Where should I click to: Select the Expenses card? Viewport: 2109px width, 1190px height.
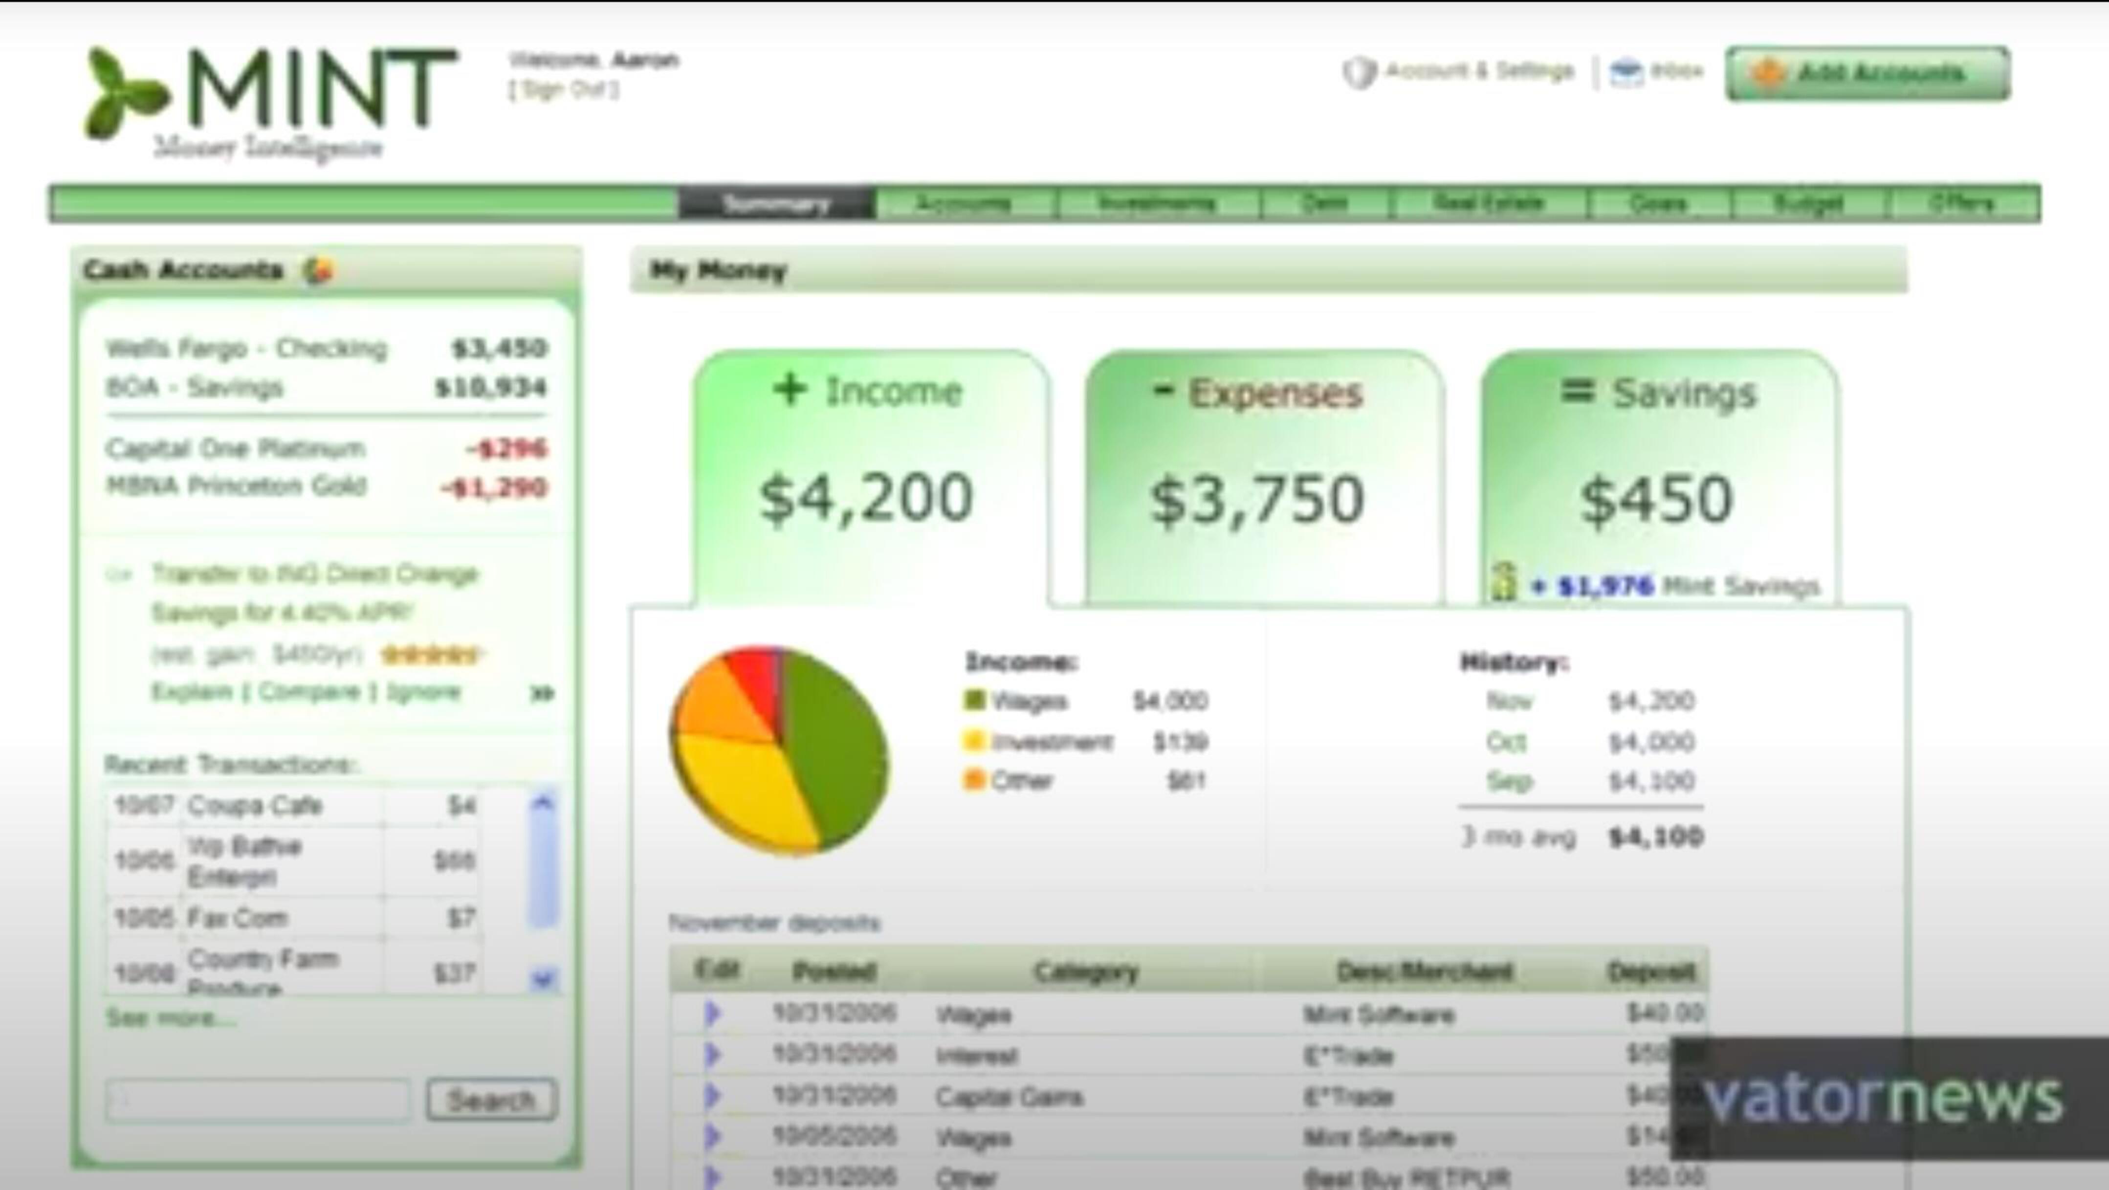(x=1265, y=479)
